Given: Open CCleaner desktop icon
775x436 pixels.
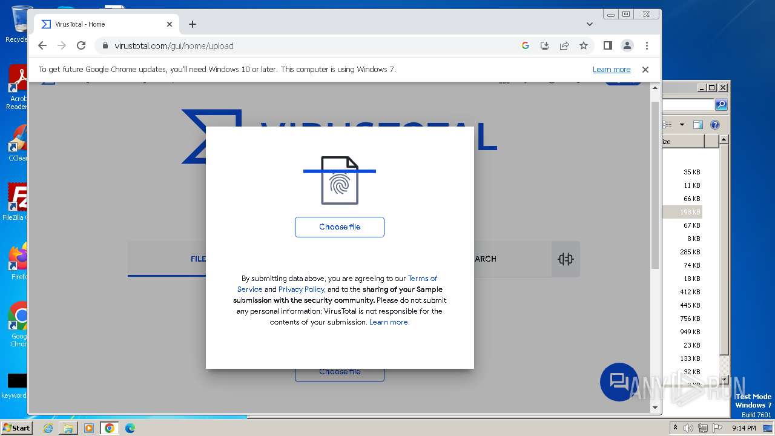Looking at the screenshot, I should pos(17,144).
